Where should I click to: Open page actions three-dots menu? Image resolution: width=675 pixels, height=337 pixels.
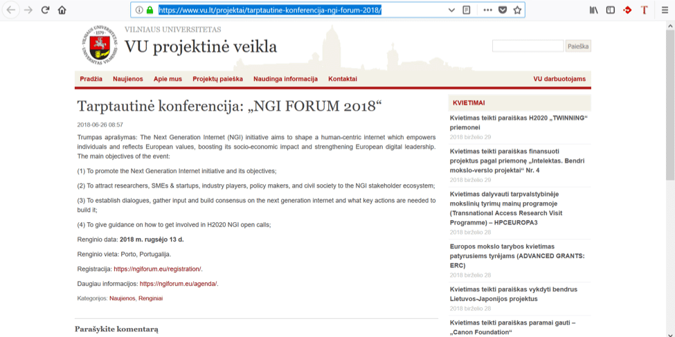tap(488, 10)
